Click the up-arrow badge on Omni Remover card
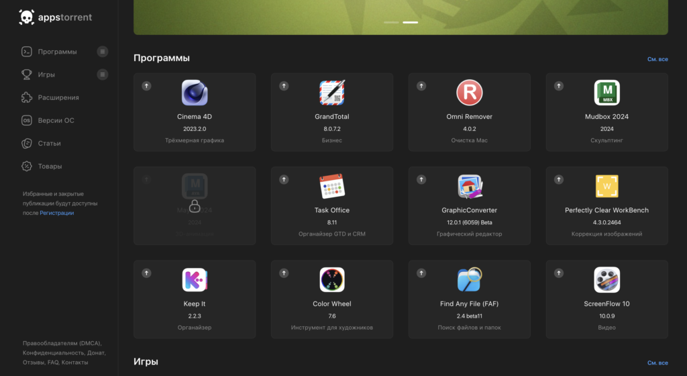The width and height of the screenshot is (687, 376). tap(421, 86)
